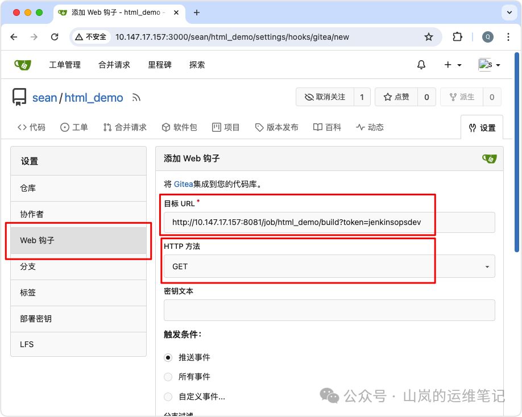522x417 pixels.
Task: Open the HTTP 方法 dropdown showing GET
Action: tap(328, 266)
